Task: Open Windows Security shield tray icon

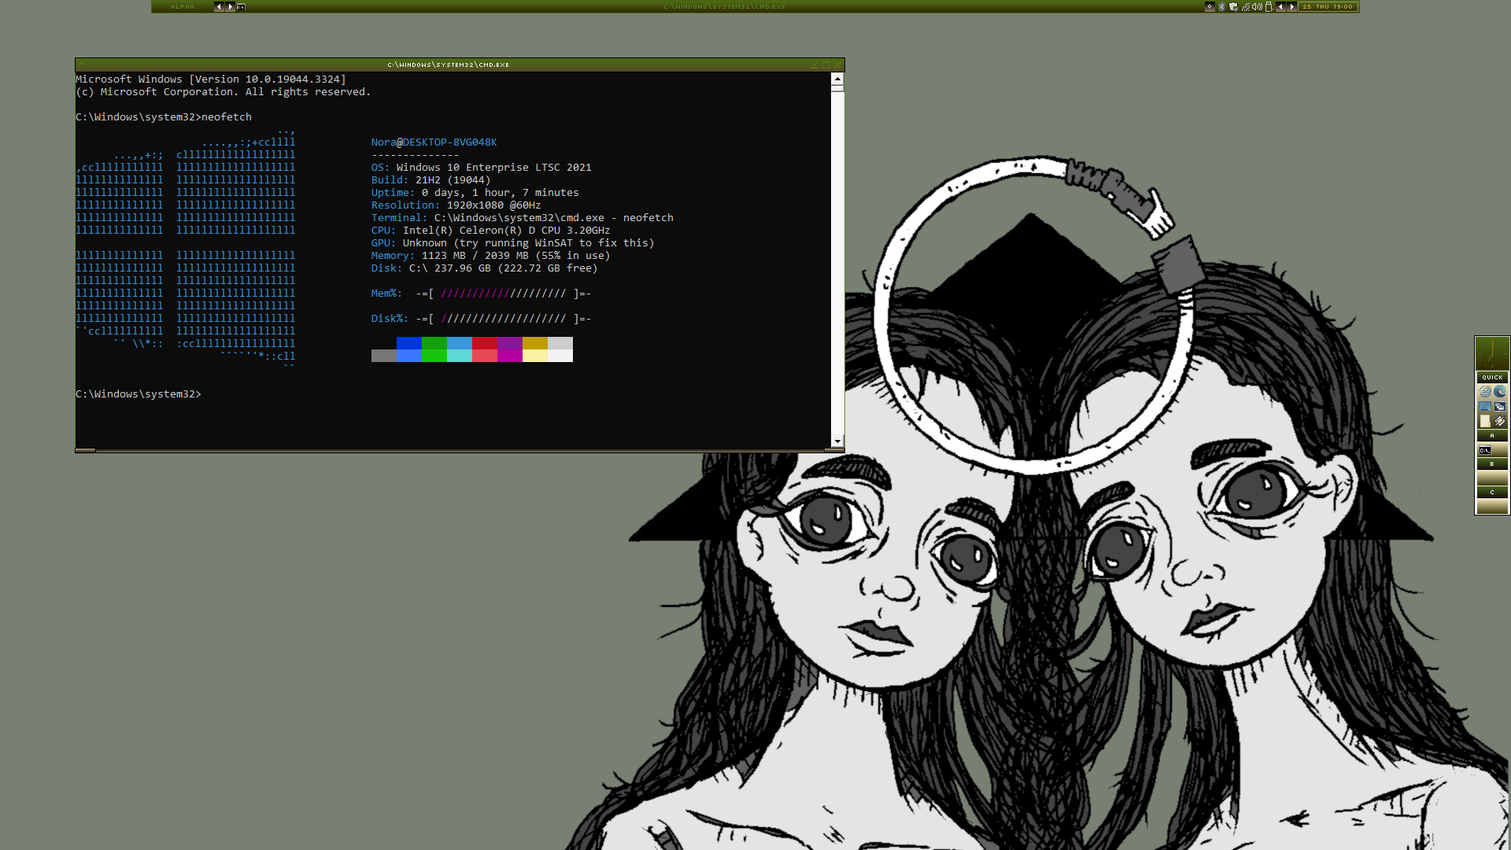Action: 1233,6
